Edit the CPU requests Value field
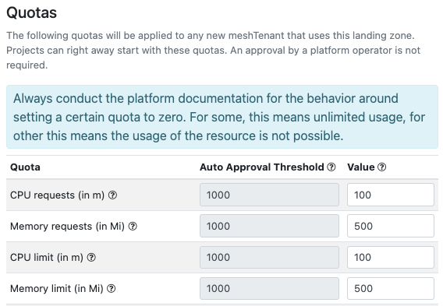This screenshot has width=443, height=306. pyautogui.click(x=391, y=195)
